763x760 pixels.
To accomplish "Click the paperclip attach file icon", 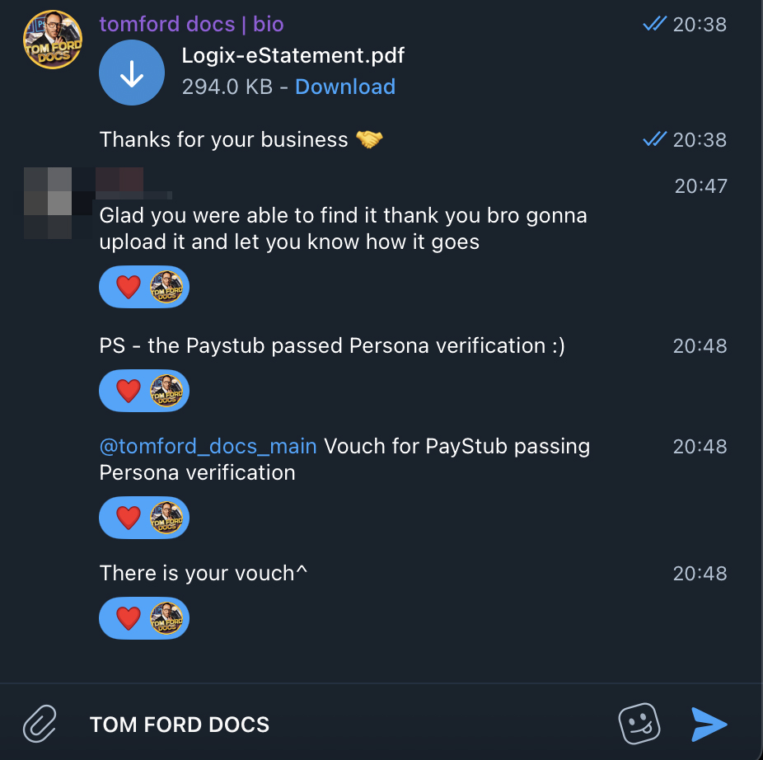I will (40, 725).
